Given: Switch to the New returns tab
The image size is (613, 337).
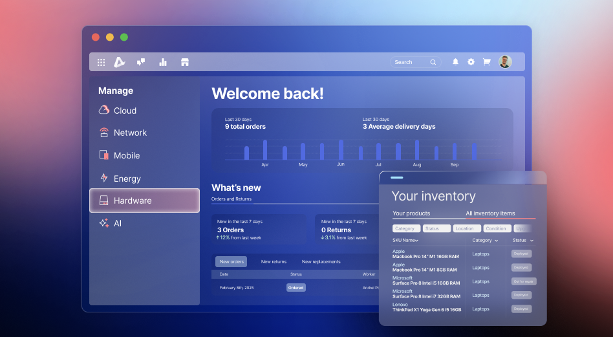Looking at the screenshot, I should (x=274, y=262).
